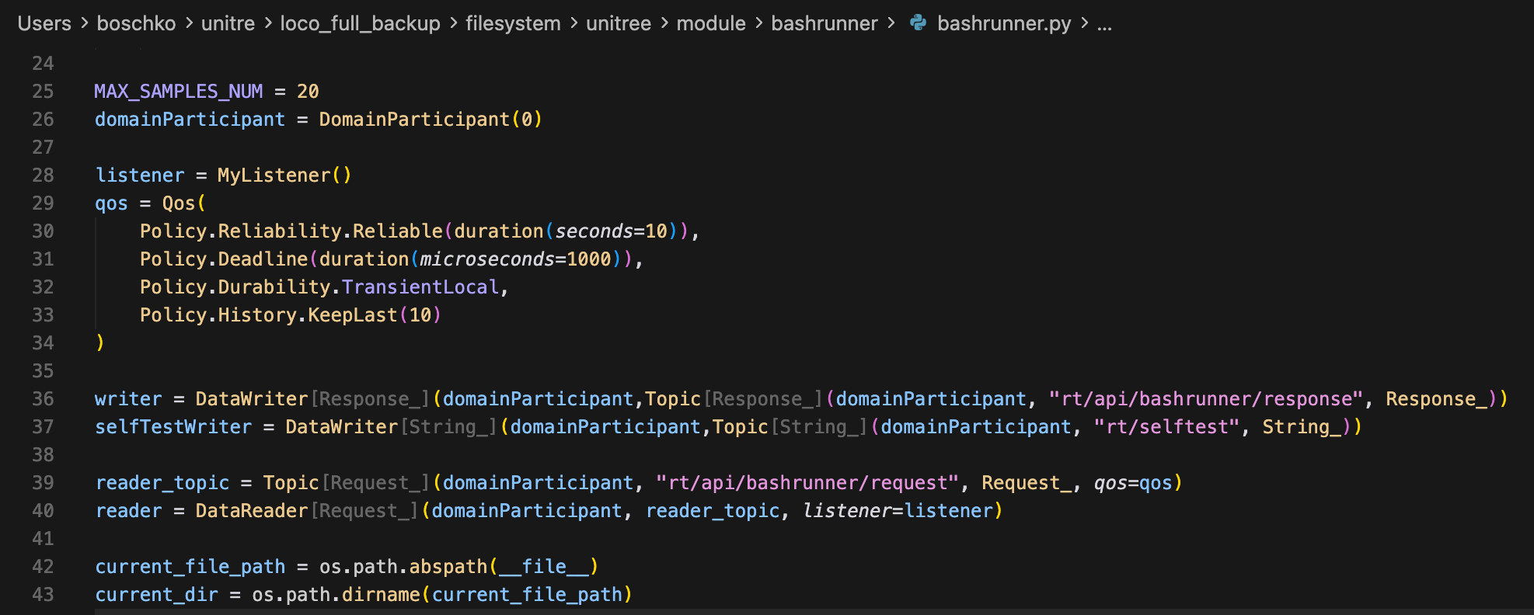Viewport: 1534px width, 615px height.
Task: Click seconds=10 argument
Action: tap(612, 231)
